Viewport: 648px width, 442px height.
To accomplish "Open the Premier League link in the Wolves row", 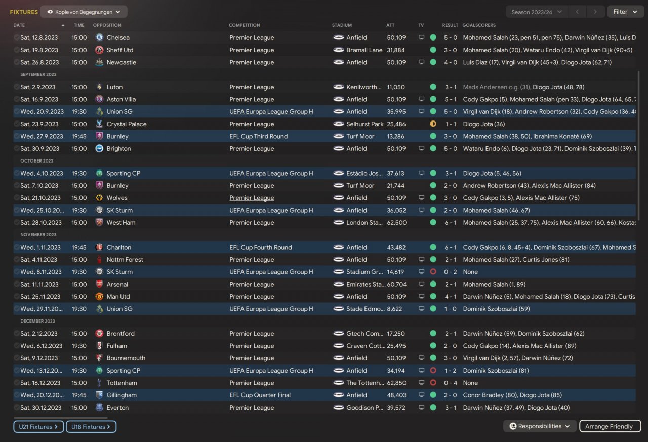I will coord(252,198).
